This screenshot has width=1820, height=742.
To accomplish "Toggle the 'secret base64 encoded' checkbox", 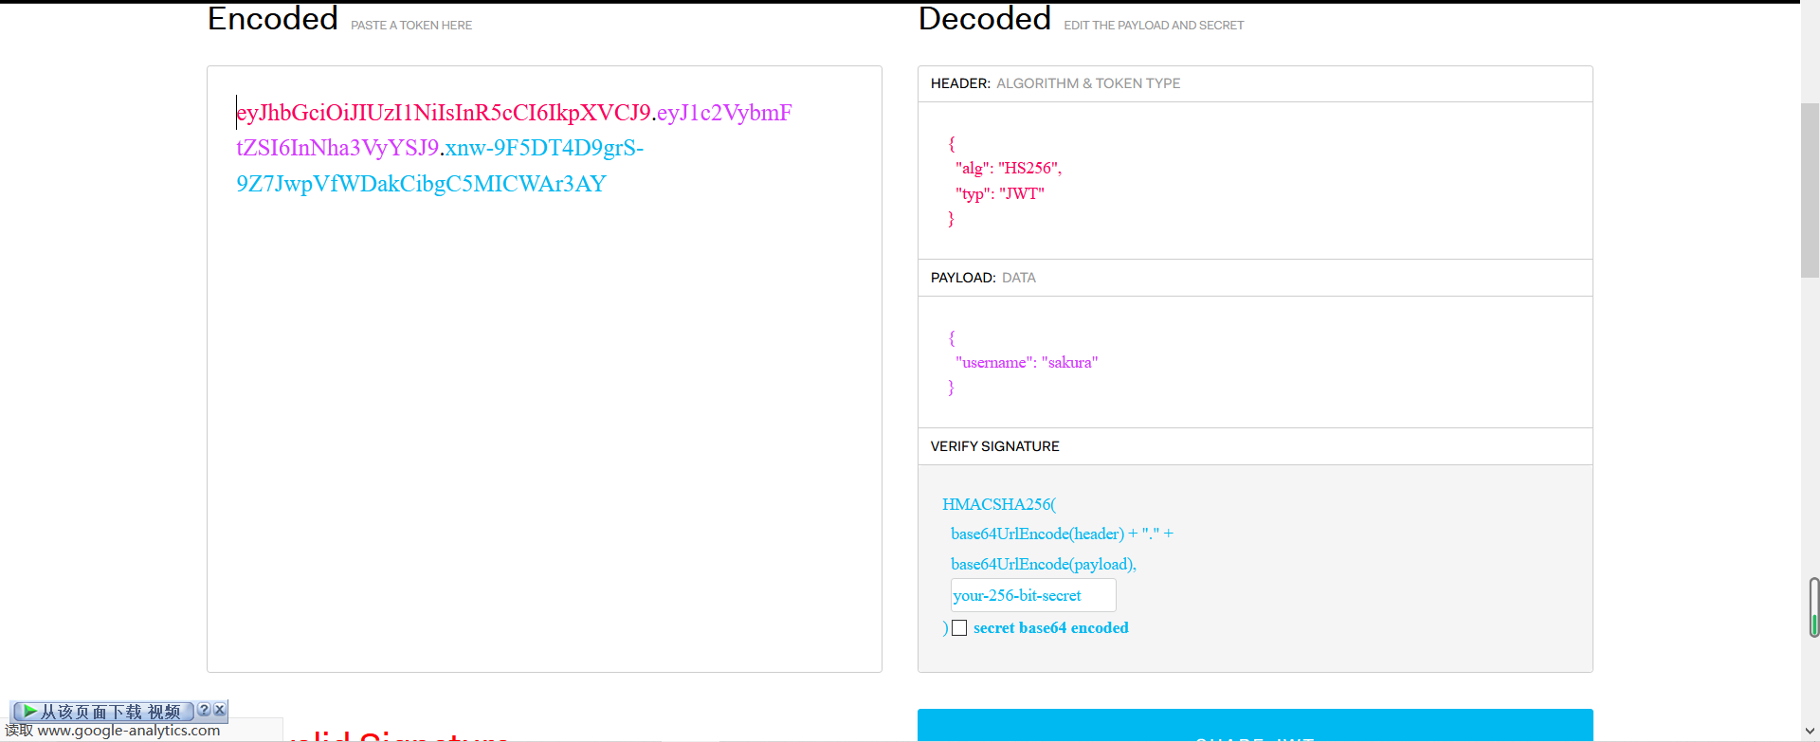I will point(959,628).
